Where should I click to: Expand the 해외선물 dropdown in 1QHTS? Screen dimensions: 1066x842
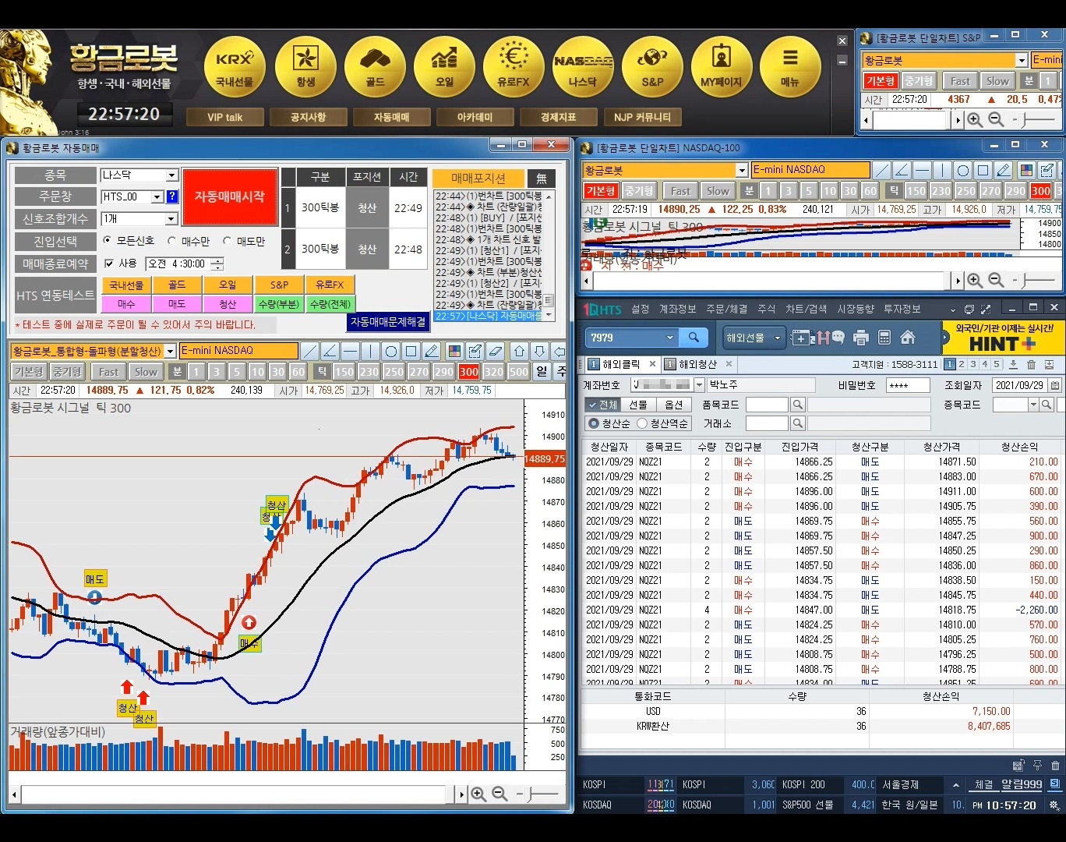click(777, 338)
